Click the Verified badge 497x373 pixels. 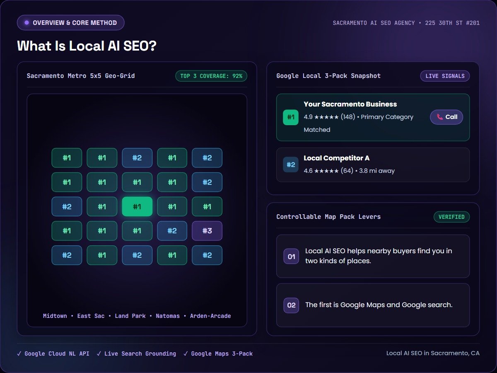tap(451, 217)
